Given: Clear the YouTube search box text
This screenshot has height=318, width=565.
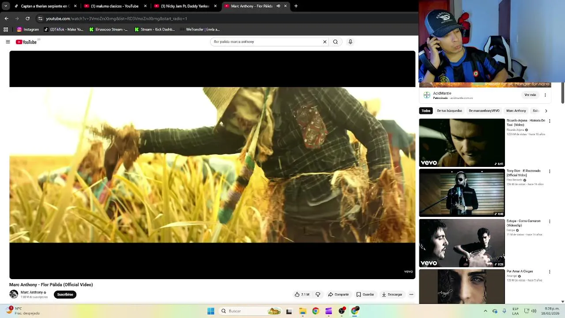Looking at the screenshot, I should pyautogui.click(x=325, y=42).
